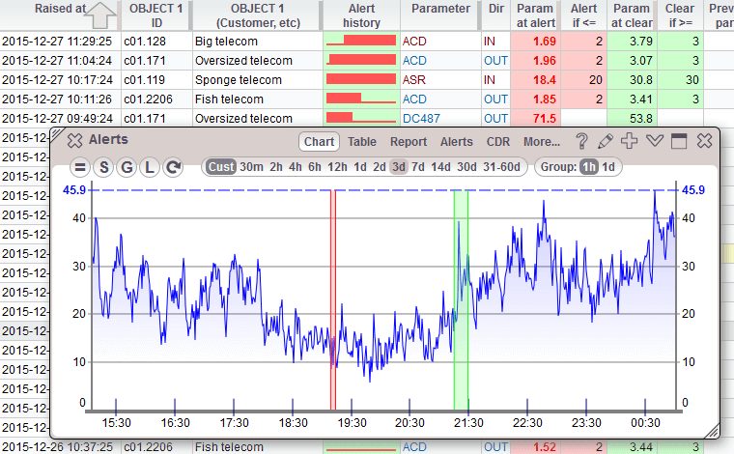Open help via the question mark icon

coord(581,141)
